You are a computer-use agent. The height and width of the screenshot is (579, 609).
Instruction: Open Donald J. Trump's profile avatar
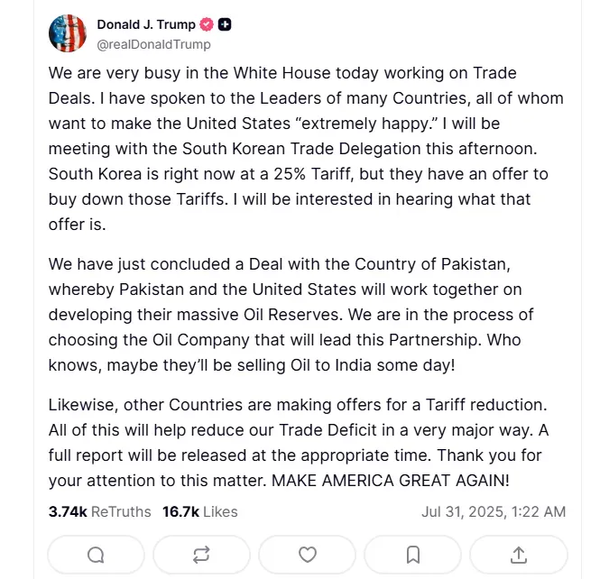pos(67,33)
